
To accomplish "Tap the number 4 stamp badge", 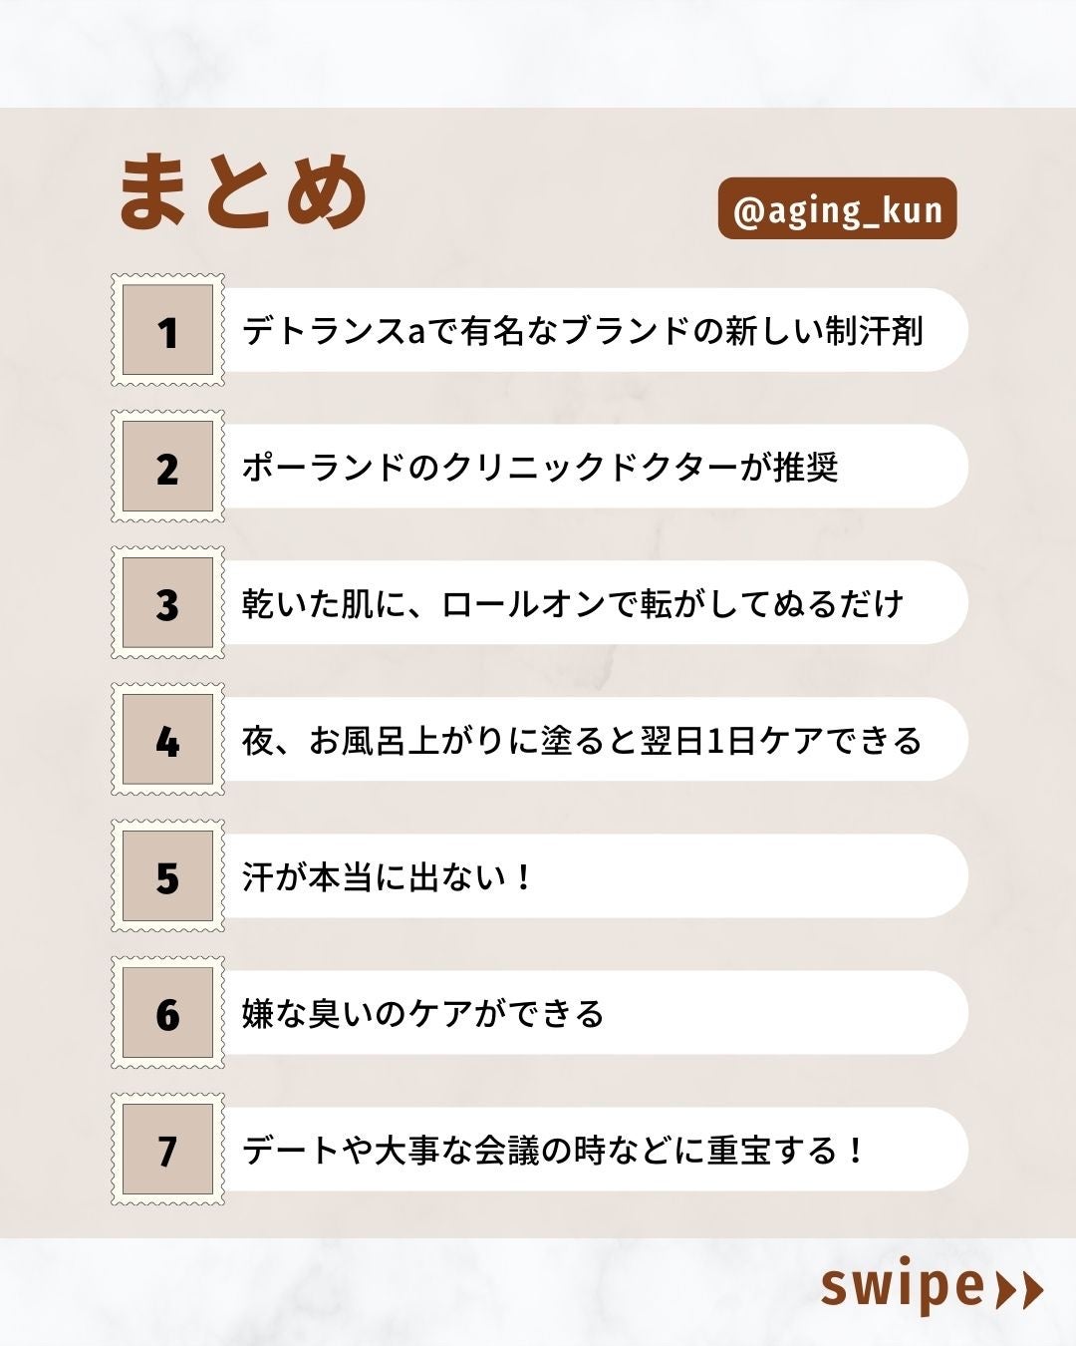I will click(167, 741).
